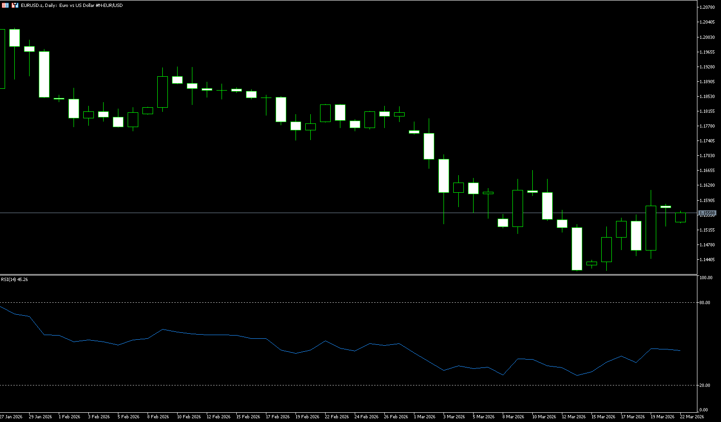Grab the divider between price chart and RSI
The width and height of the screenshot is (721, 422).
[x=347, y=275]
